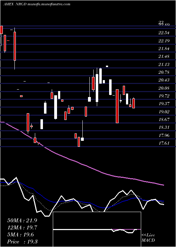This screenshot has height=247, width=176.
Task: Click the 21.13 price label
Action: [x=164, y=64]
